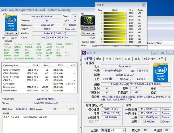Click the CPU Status VID value 1.1418 V

(x=71, y=84)
